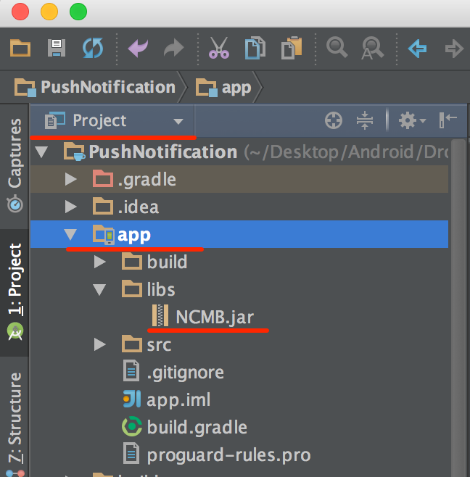Viewport: 470px width, 477px height.
Task: Click the Open folder toolbar icon
Action: point(20,48)
